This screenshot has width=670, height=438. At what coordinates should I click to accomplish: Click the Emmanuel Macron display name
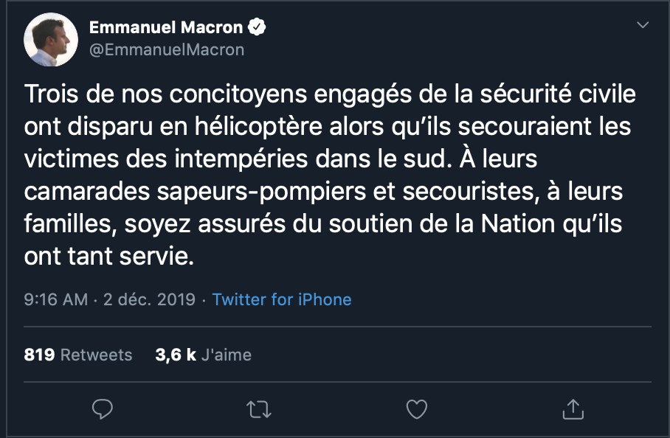point(166,28)
